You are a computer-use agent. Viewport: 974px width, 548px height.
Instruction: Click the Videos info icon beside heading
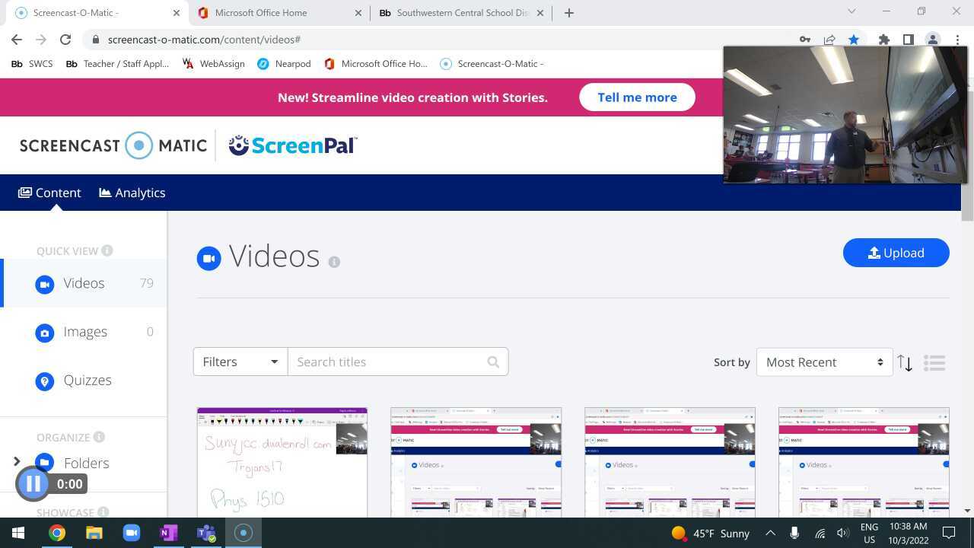tap(334, 262)
